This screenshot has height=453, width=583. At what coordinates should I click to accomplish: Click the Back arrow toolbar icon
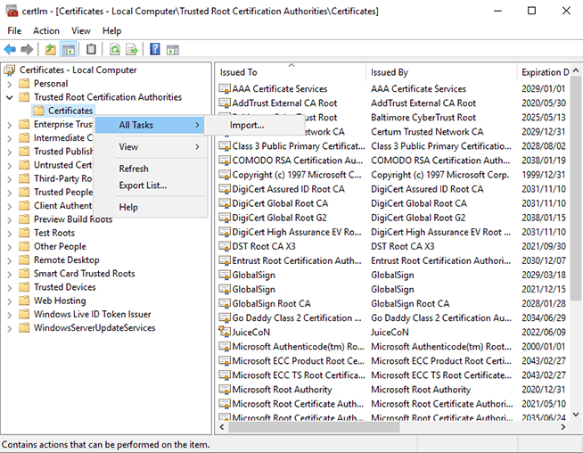pos(10,49)
